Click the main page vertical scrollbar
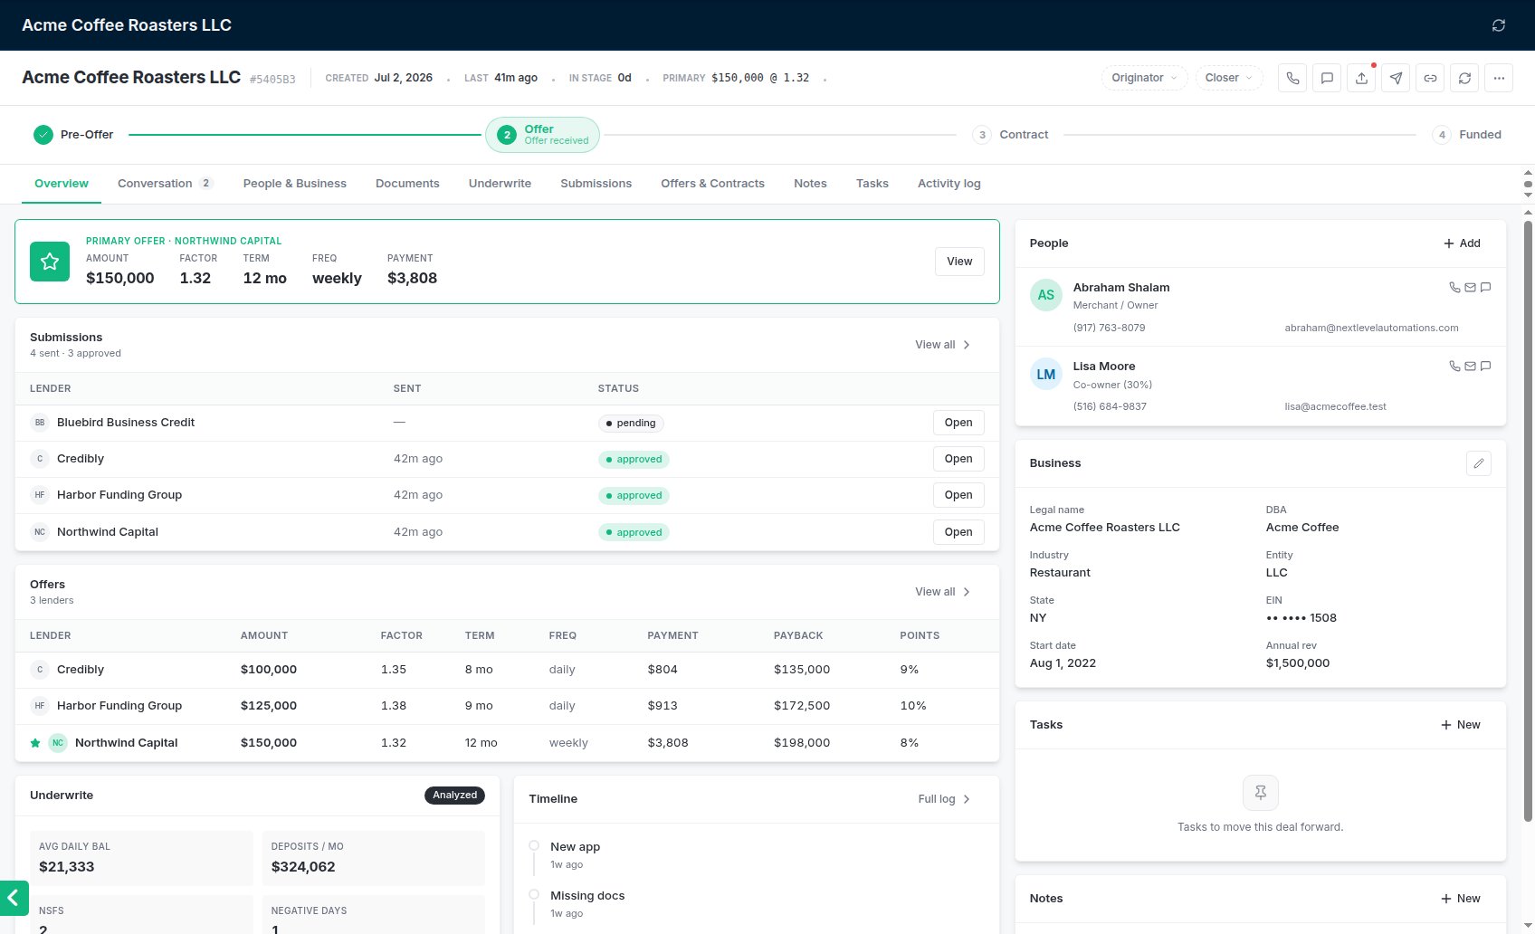 point(1528,520)
